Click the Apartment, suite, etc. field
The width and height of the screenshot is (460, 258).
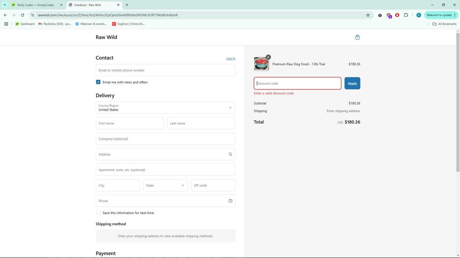coord(166,170)
